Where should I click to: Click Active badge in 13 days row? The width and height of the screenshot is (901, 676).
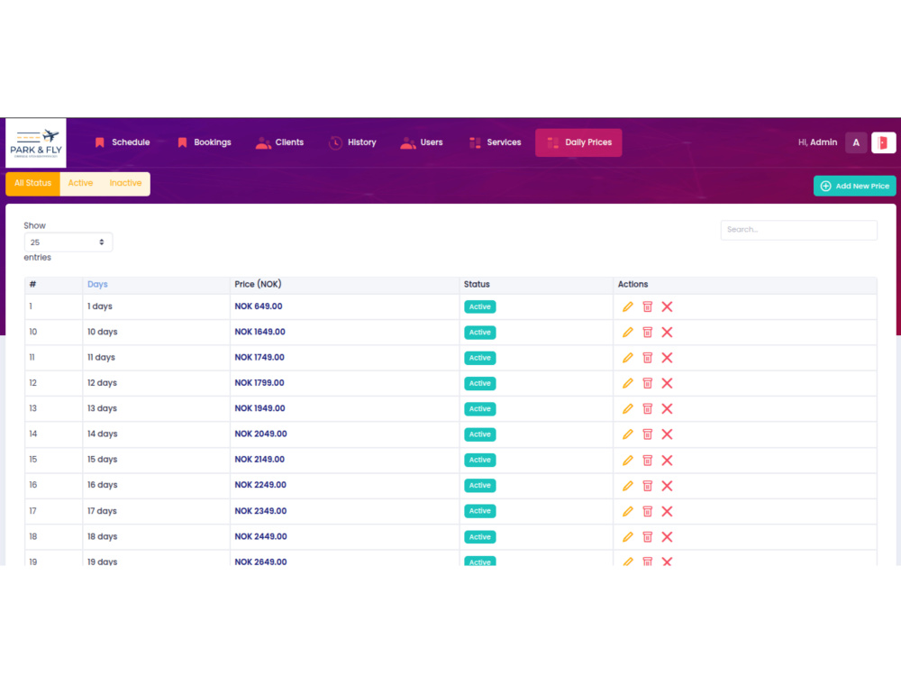tap(480, 408)
